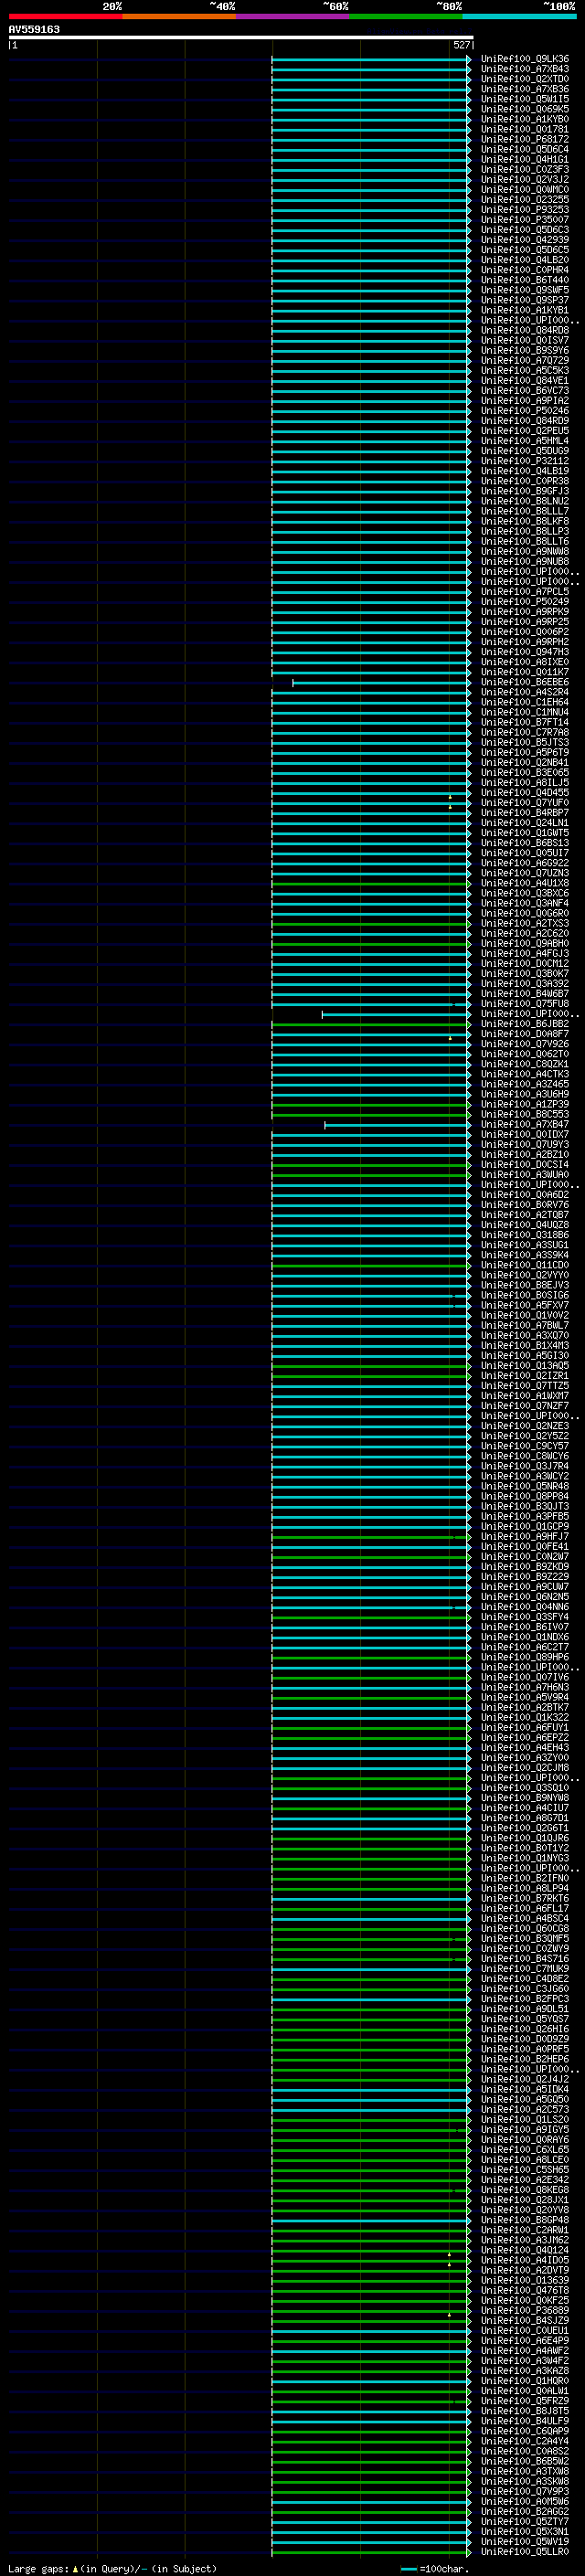The width and height of the screenshot is (585, 2576).
Task: Open hit UniRef100_Q2XTD0
Action: [525, 79]
